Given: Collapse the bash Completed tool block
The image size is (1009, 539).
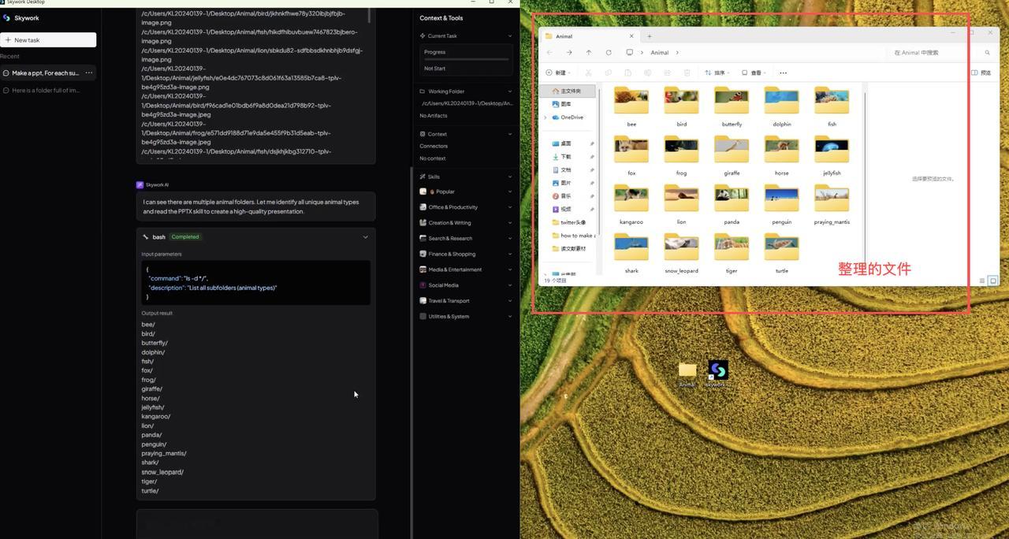Looking at the screenshot, I should 365,236.
